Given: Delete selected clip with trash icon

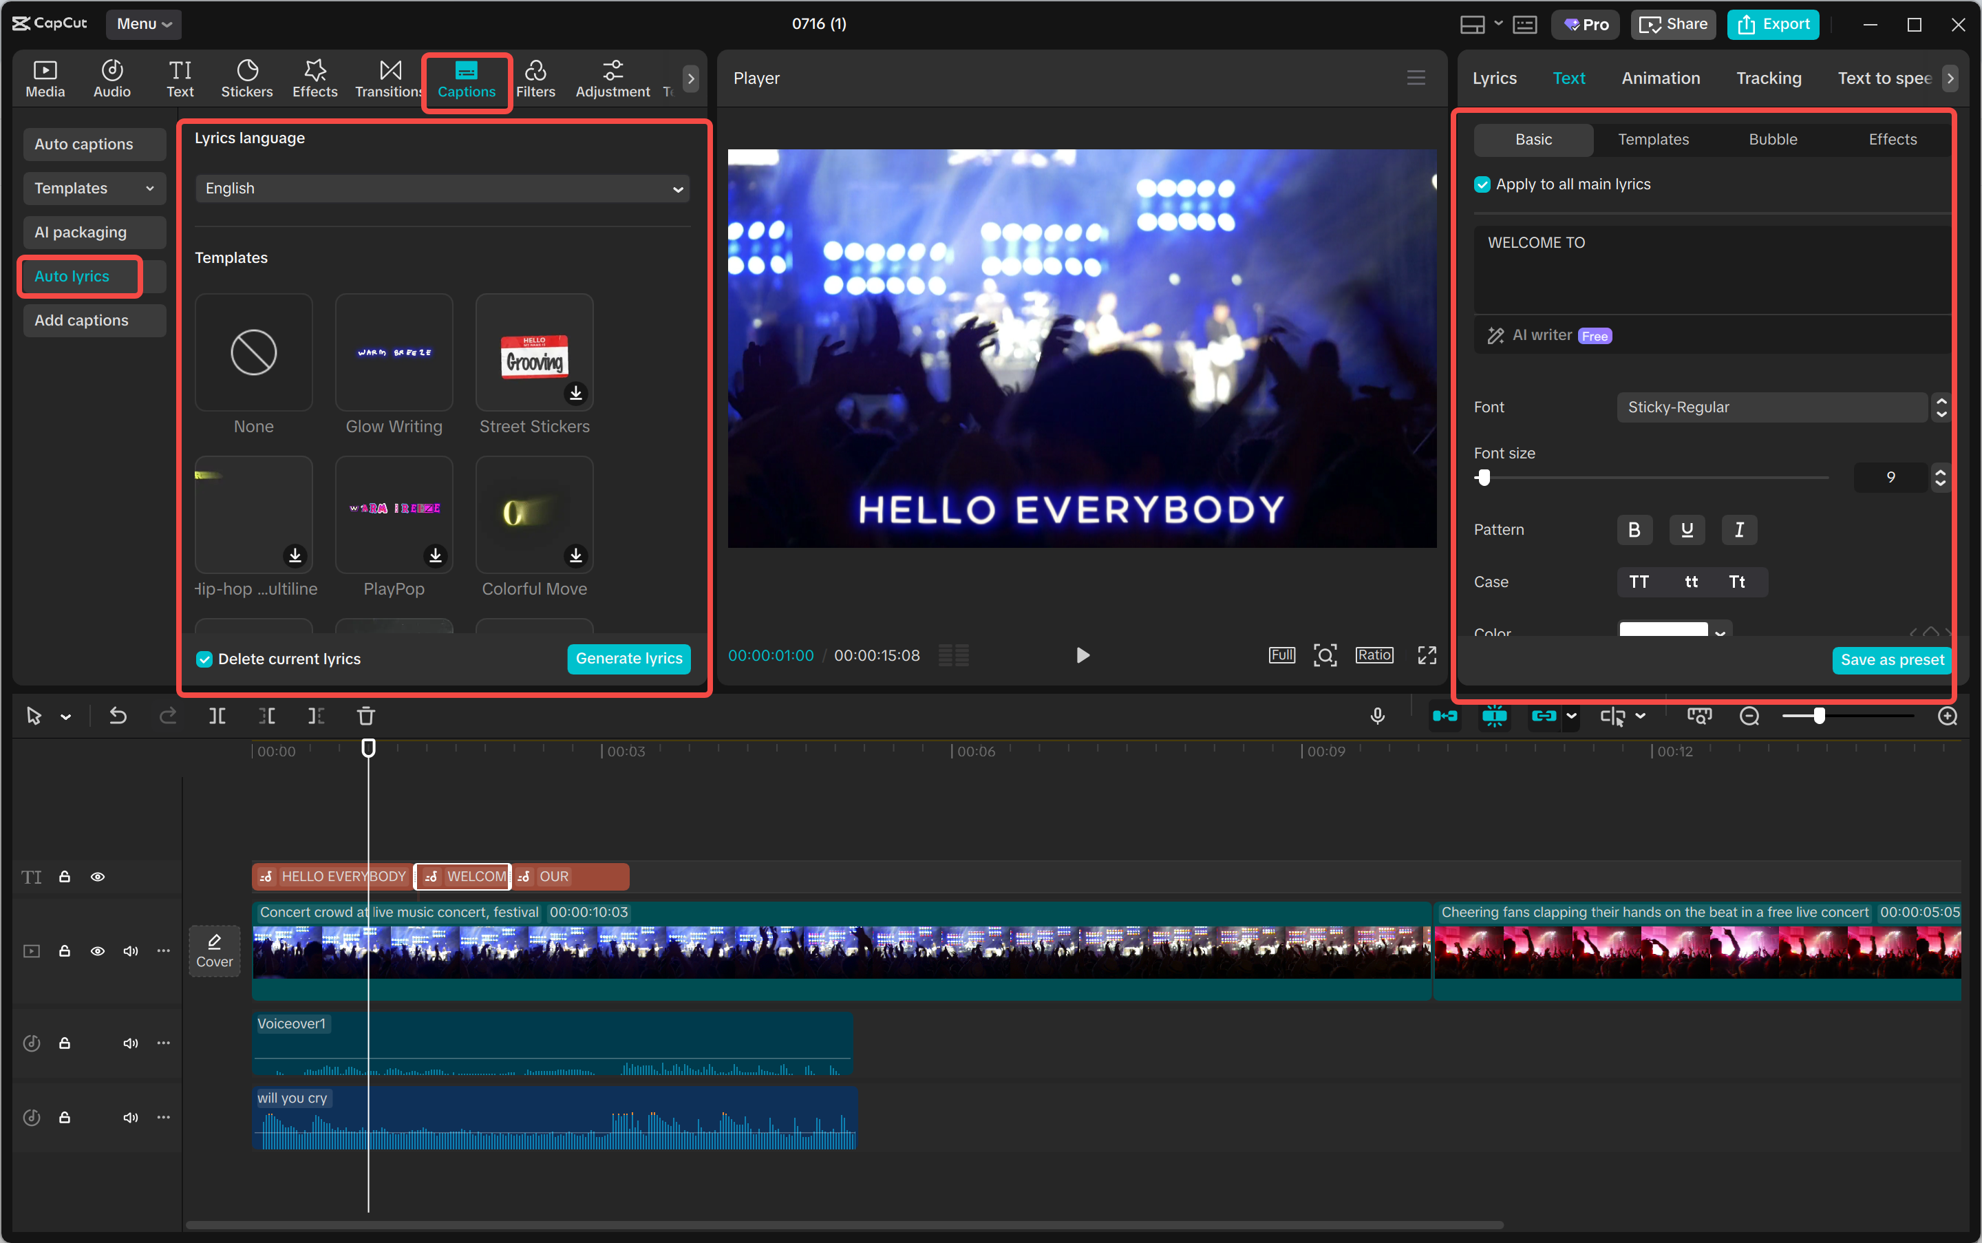Looking at the screenshot, I should (x=366, y=716).
